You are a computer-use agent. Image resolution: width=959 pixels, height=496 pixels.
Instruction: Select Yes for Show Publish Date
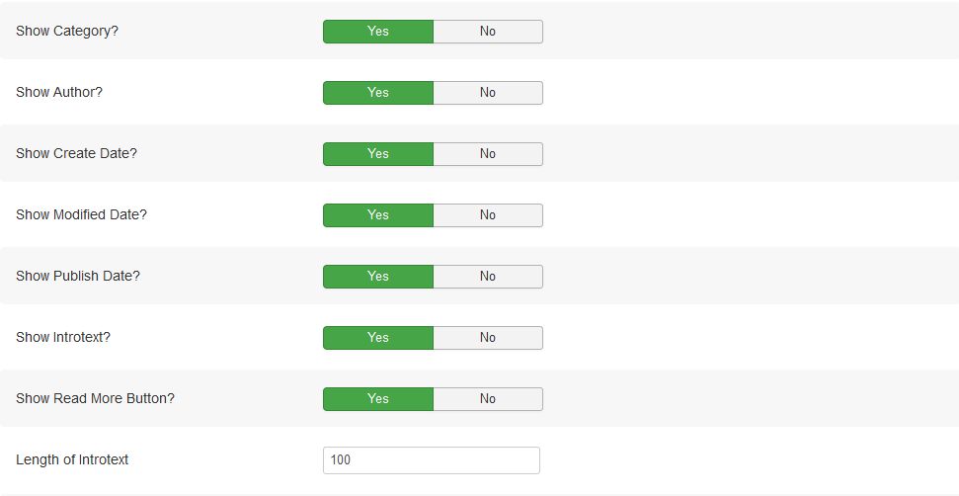pos(378,277)
